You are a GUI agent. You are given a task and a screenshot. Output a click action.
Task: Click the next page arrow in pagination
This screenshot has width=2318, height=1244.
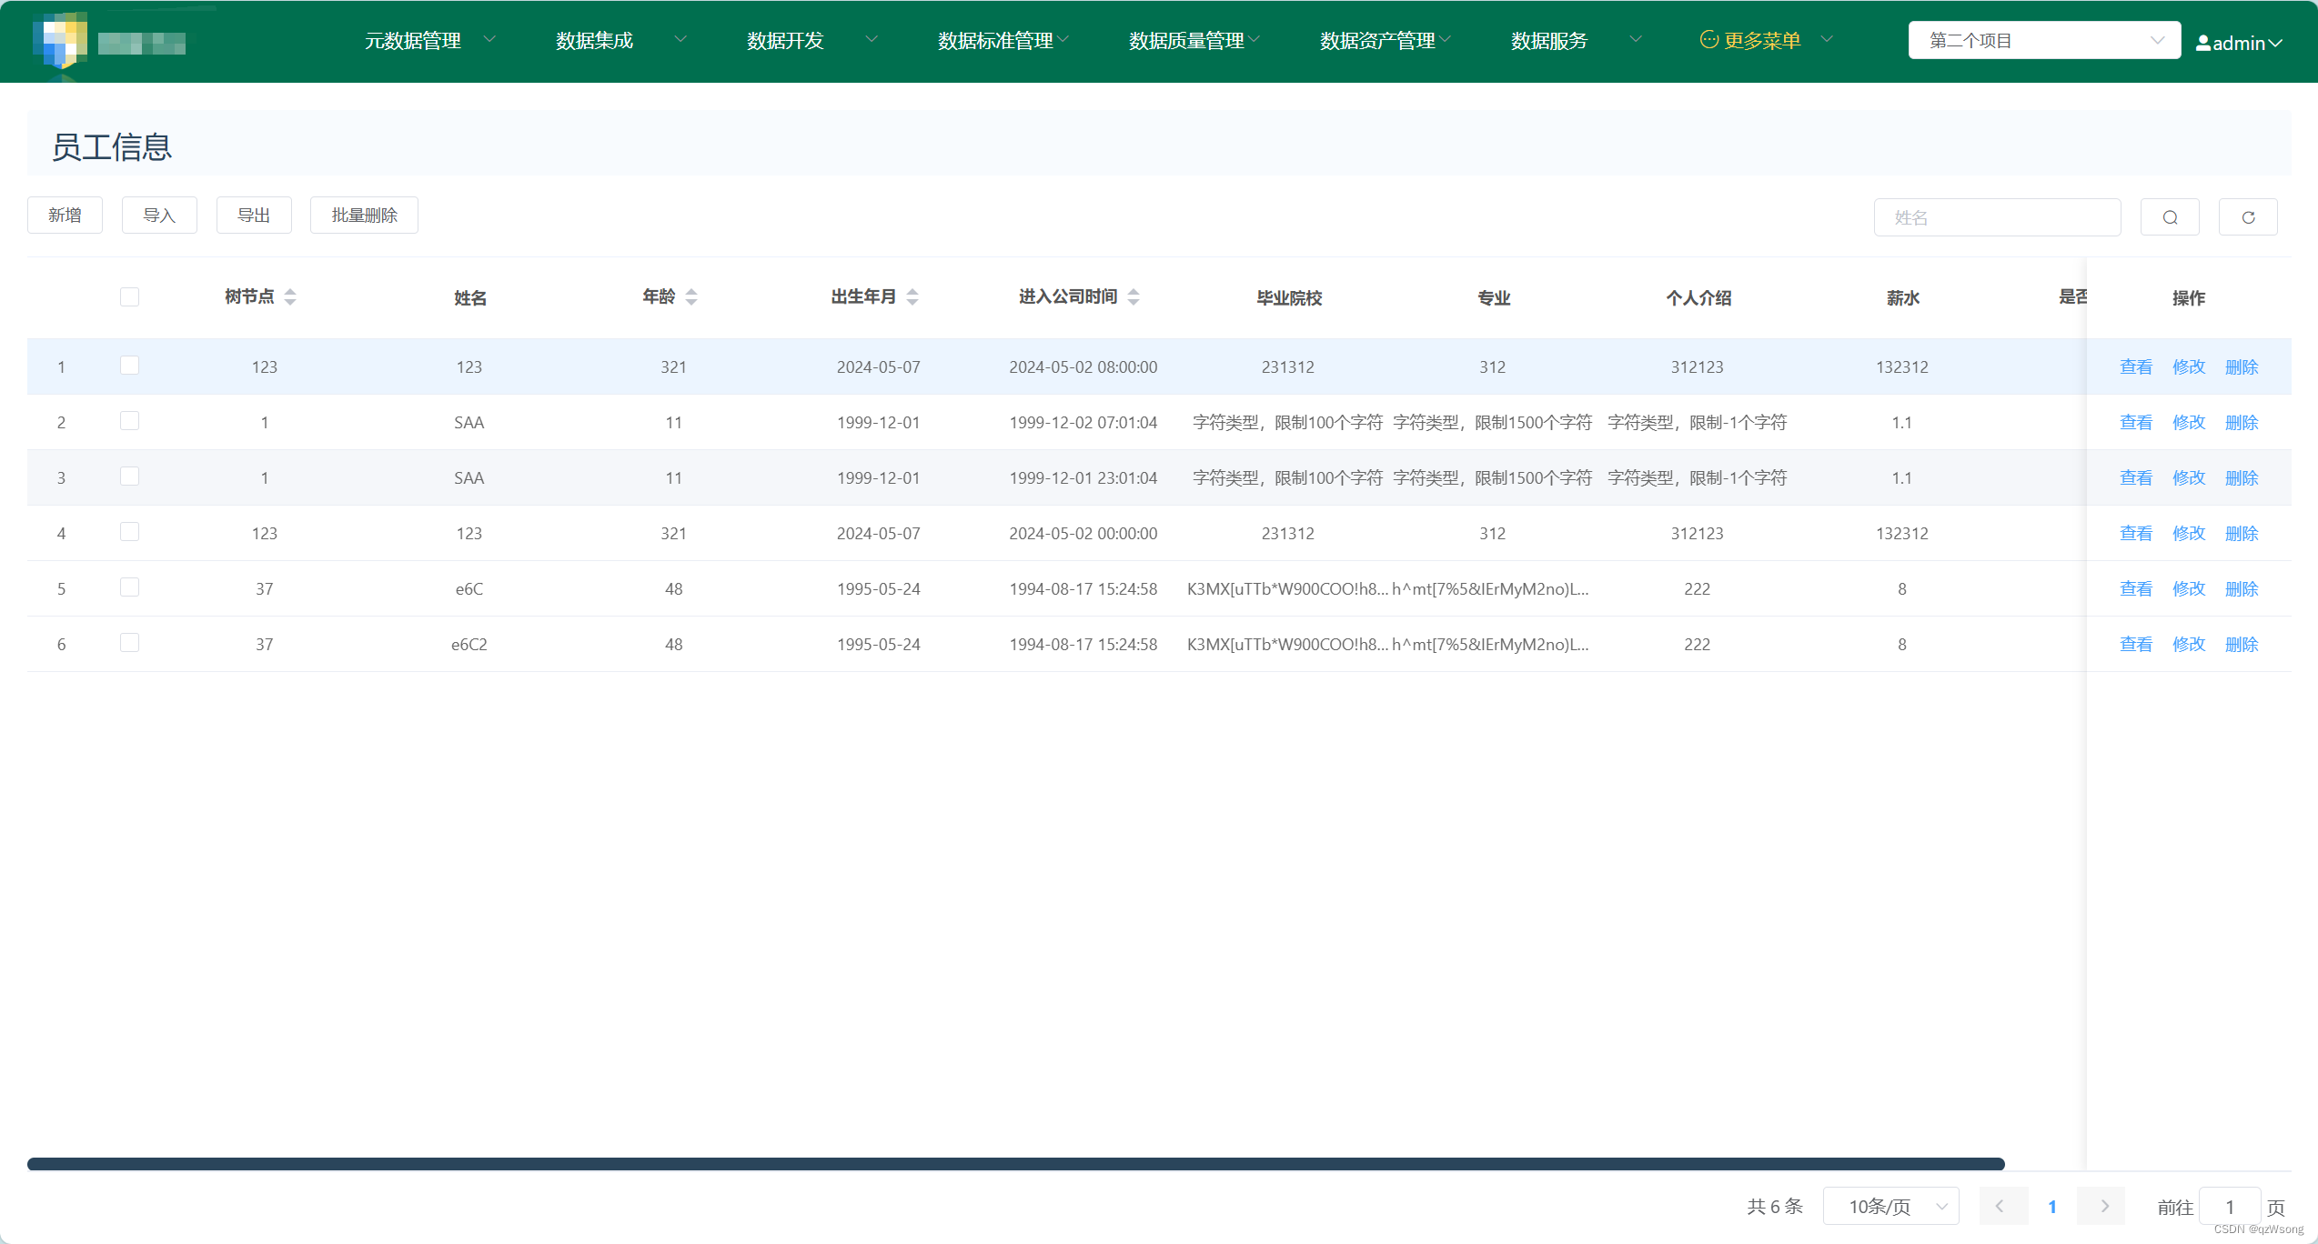pyautogui.click(x=2102, y=1206)
